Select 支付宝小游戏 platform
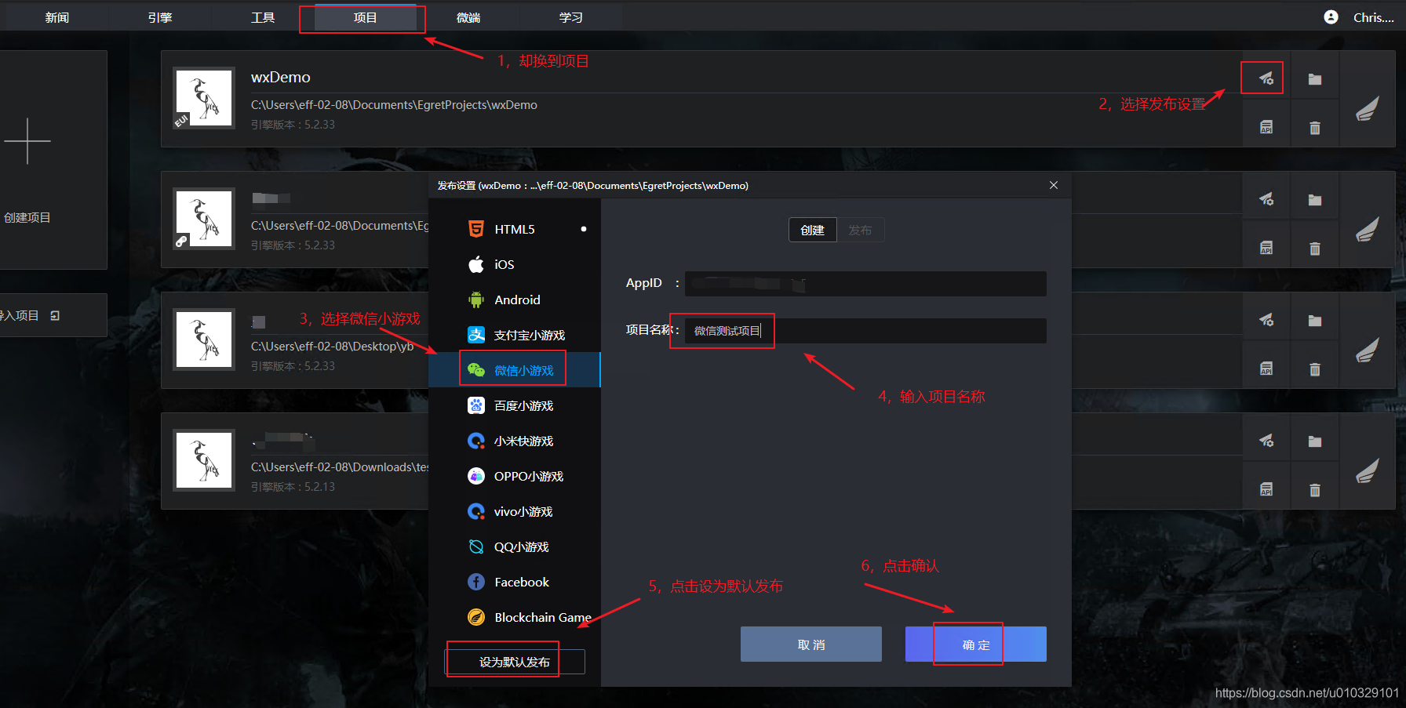The width and height of the screenshot is (1406, 708). click(x=515, y=335)
